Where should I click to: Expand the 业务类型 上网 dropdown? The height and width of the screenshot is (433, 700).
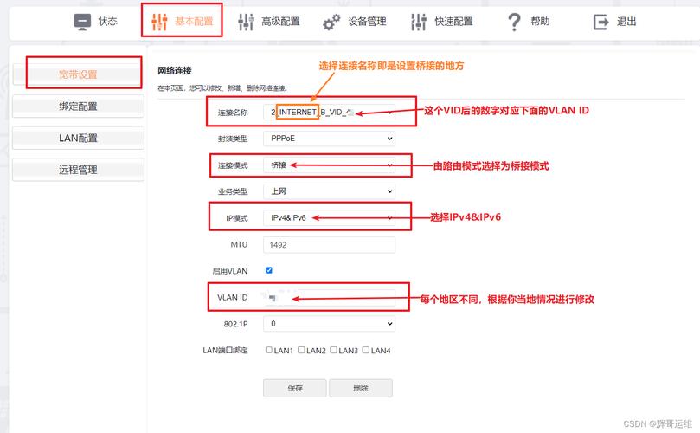click(x=329, y=191)
